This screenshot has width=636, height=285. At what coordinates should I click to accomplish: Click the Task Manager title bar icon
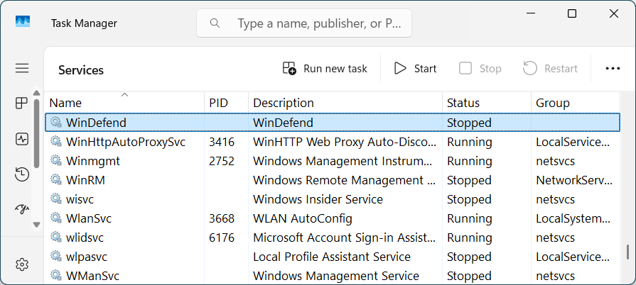coord(23,23)
